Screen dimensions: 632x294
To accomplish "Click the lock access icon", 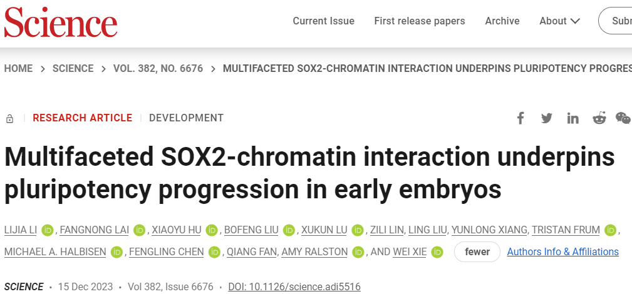I will click(9, 118).
